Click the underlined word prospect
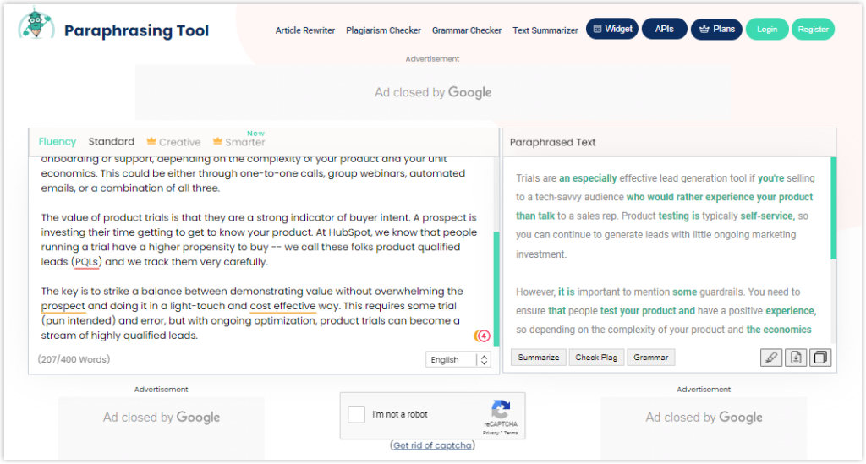866x464 pixels. [63, 306]
